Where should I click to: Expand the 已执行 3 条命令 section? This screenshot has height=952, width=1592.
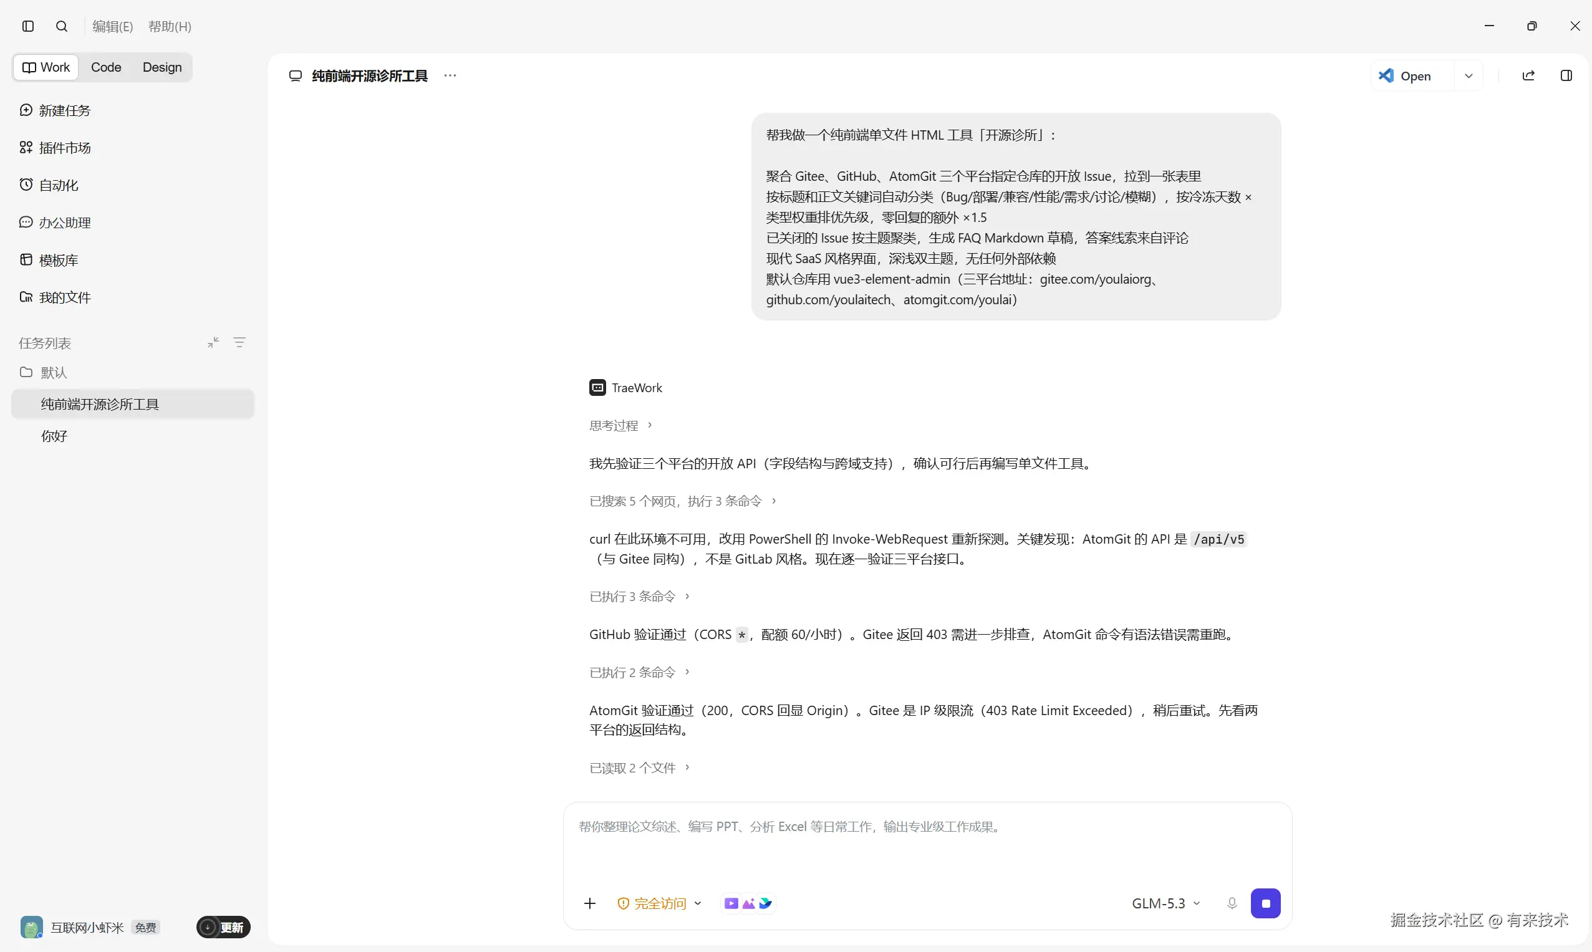pos(639,597)
